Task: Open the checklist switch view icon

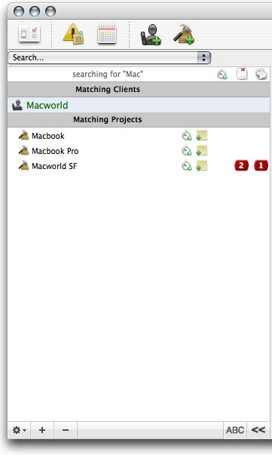Action: click(x=29, y=33)
